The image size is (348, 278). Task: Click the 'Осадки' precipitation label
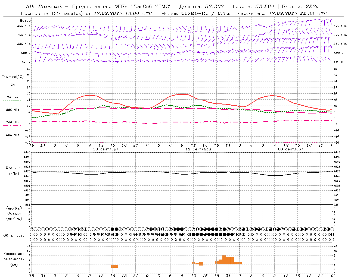coord(14,213)
